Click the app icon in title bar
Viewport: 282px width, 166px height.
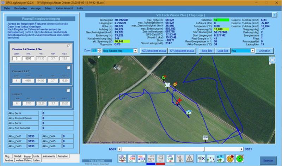tap(3, 3)
